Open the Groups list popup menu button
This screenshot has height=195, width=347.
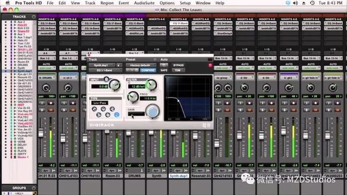[x=34, y=188]
